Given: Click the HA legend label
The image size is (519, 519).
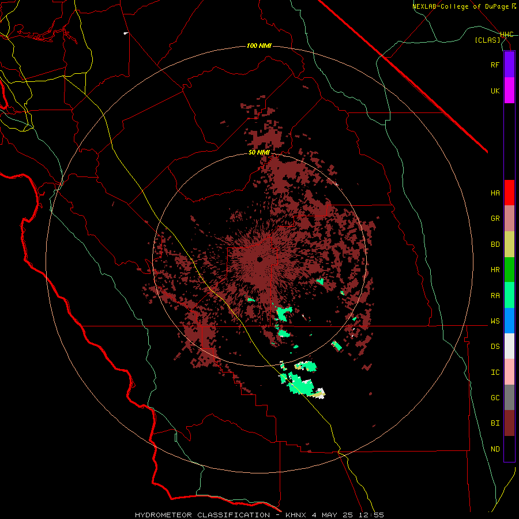Looking at the screenshot, I should point(495,193).
